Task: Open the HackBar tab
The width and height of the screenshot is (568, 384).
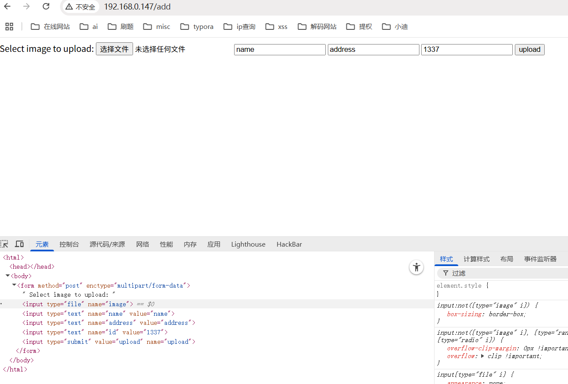Action: [289, 244]
